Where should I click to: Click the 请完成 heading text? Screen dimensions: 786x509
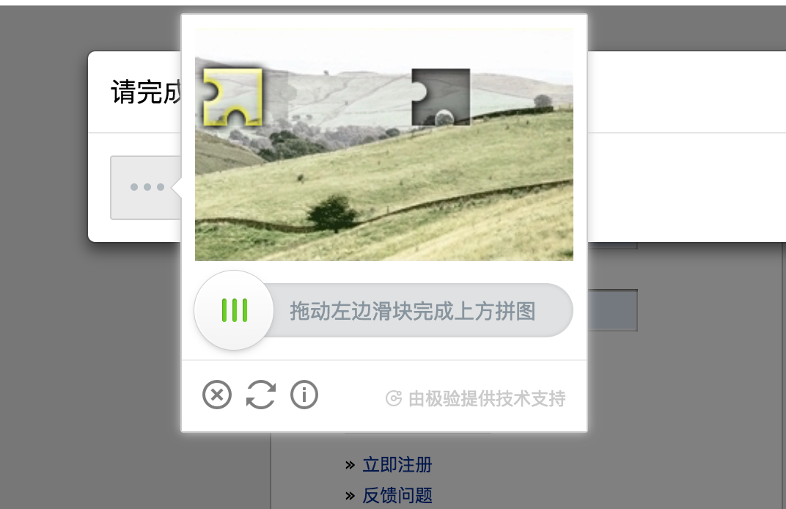pos(146,92)
